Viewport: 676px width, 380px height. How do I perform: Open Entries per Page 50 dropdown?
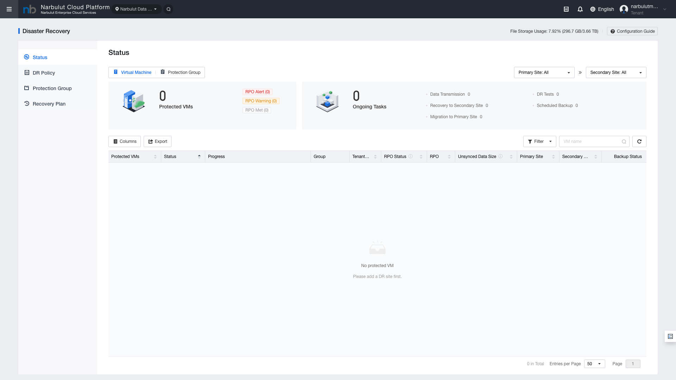tap(594, 364)
